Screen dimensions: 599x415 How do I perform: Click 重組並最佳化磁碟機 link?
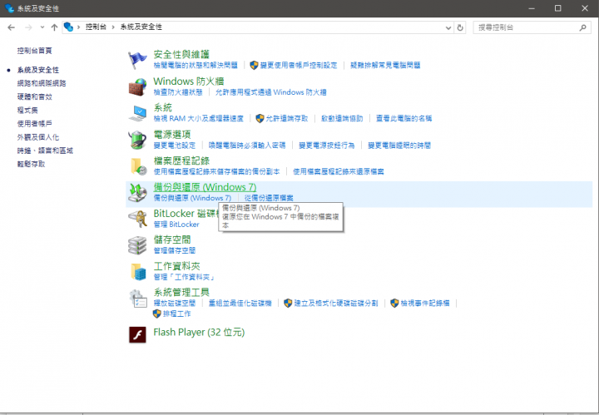click(240, 303)
